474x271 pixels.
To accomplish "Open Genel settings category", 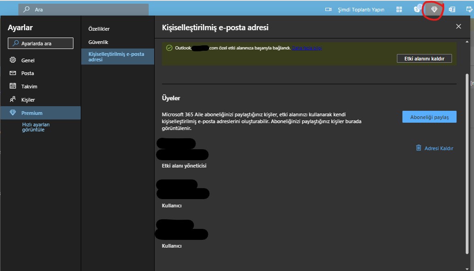I will click(28, 60).
